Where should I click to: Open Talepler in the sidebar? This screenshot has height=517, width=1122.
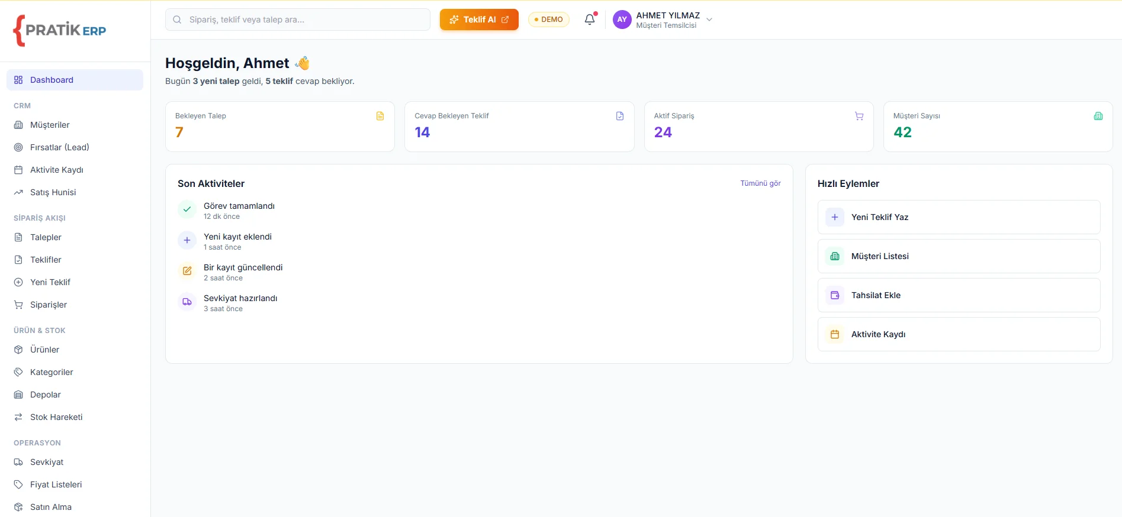coord(75,237)
